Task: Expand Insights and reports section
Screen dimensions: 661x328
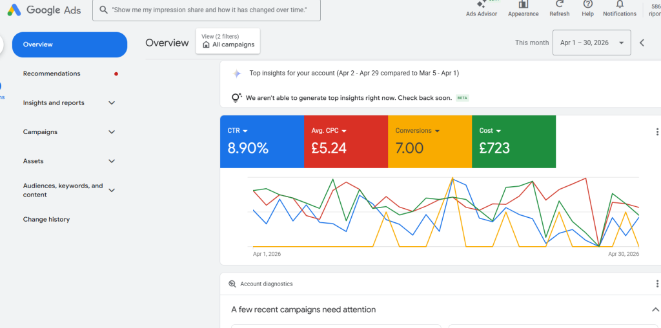Action: click(x=112, y=102)
